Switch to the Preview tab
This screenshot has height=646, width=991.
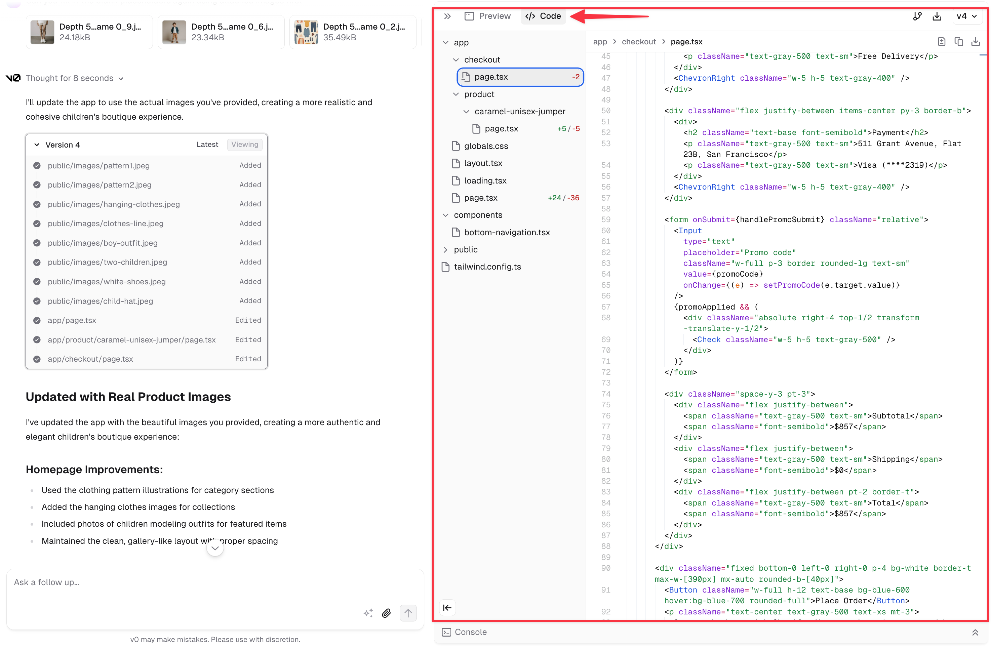coord(487,16)
